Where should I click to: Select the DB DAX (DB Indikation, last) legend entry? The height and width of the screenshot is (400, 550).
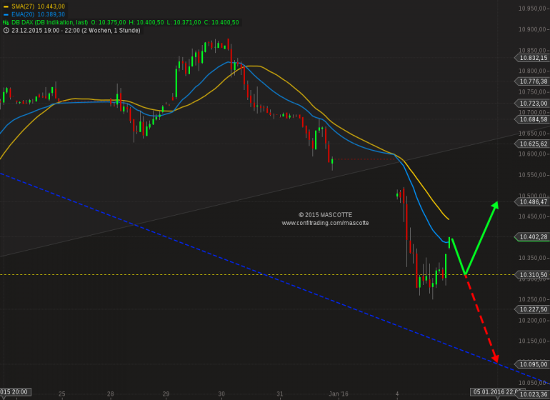(x=49, y=22)
